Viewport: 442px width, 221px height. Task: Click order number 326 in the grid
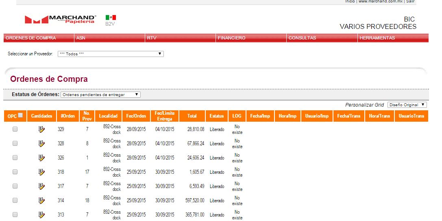[x=61, y=158]
